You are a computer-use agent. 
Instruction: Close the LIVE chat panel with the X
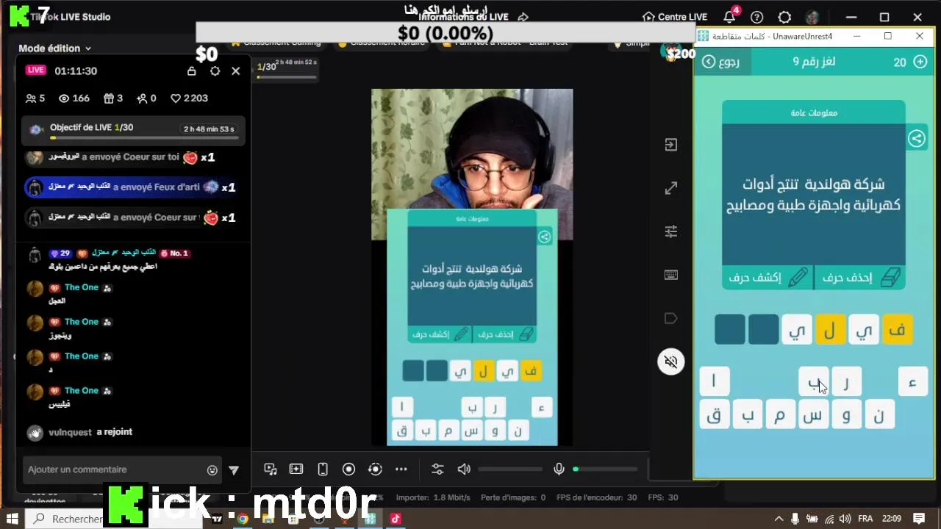(235, 71)
